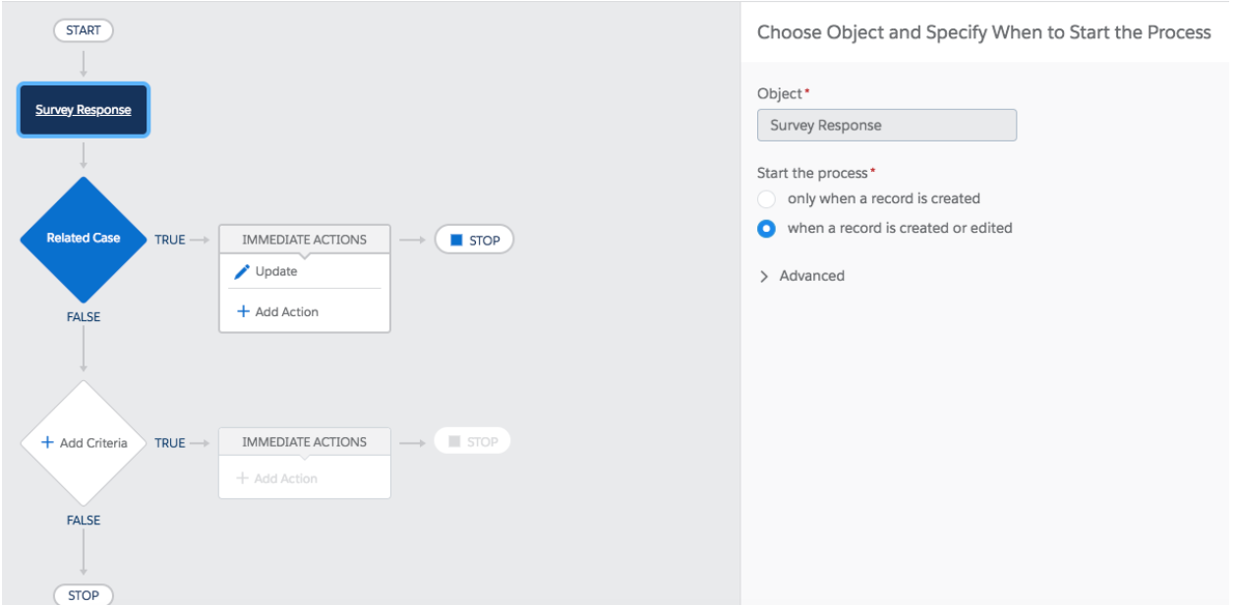The width and height of the screenshot is (1239, 605).
Task: Click the greyed STOP node in the second row
Action: point(472,442)
